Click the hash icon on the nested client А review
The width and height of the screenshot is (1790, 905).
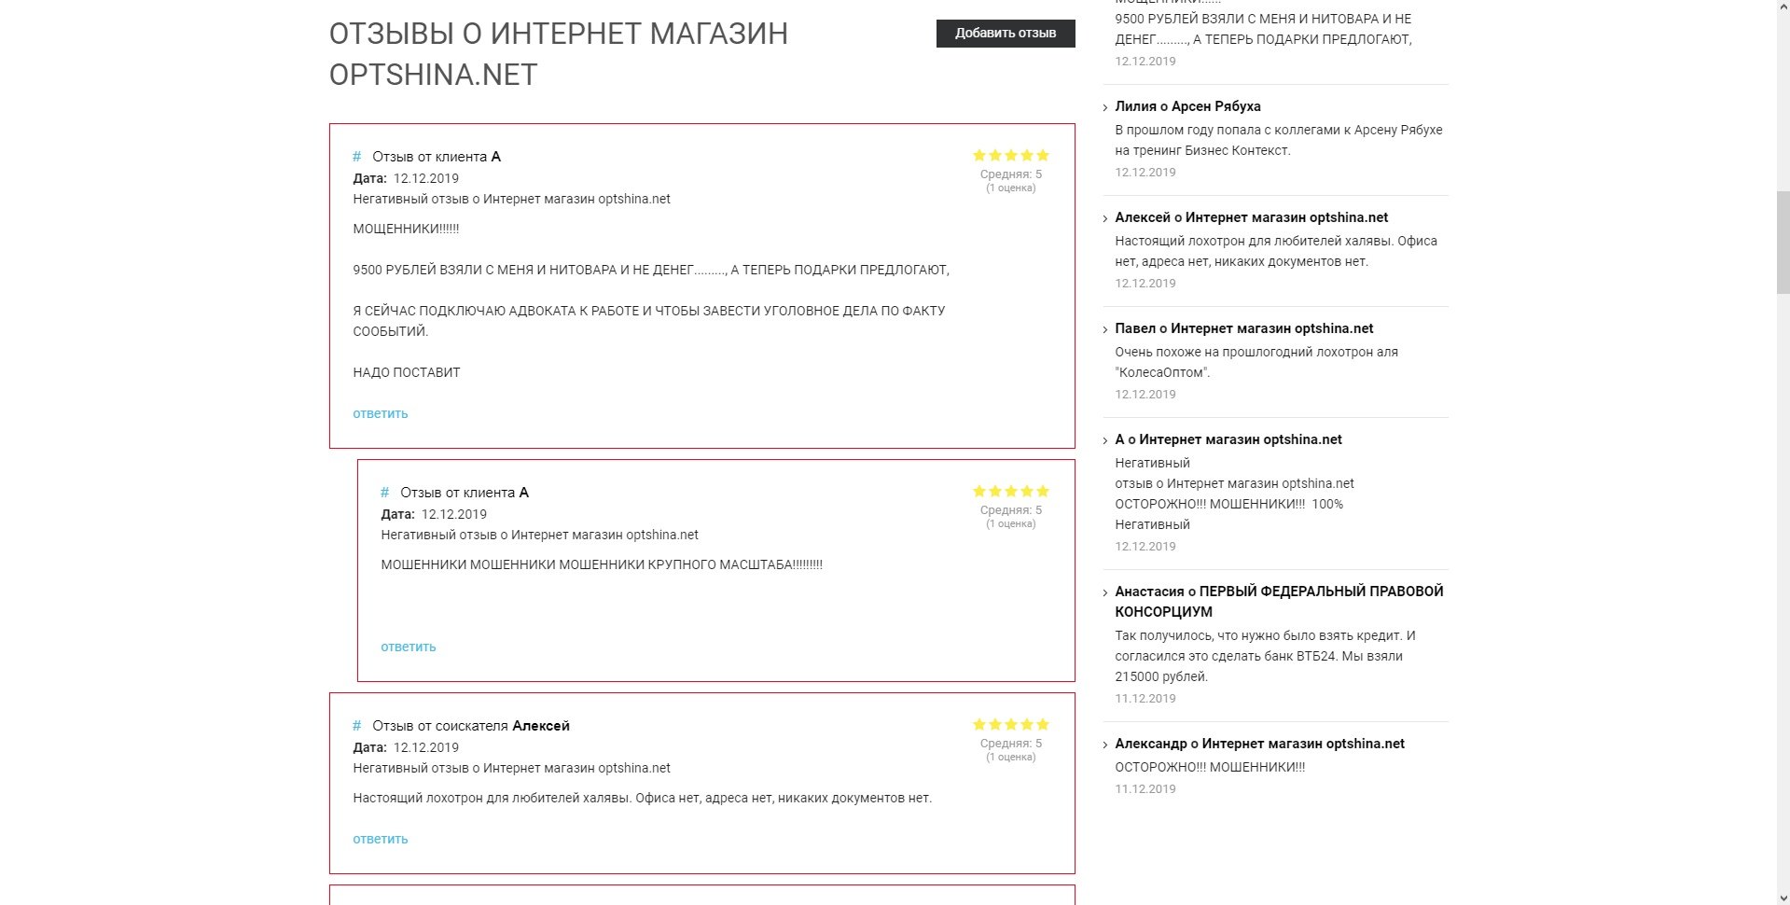384,493
